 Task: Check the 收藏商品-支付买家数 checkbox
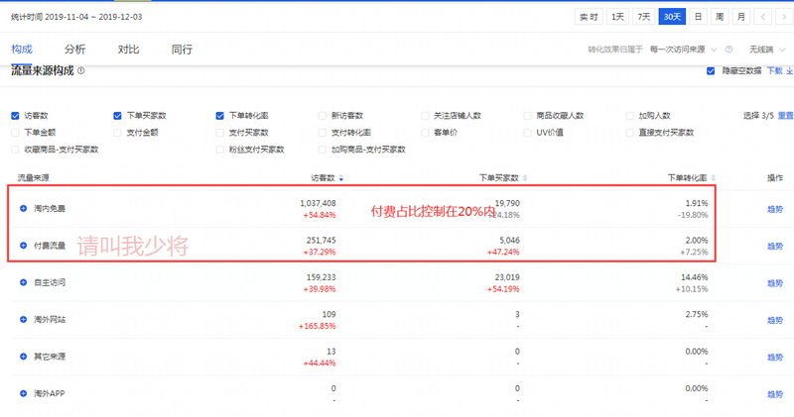[x=15, y=150]
